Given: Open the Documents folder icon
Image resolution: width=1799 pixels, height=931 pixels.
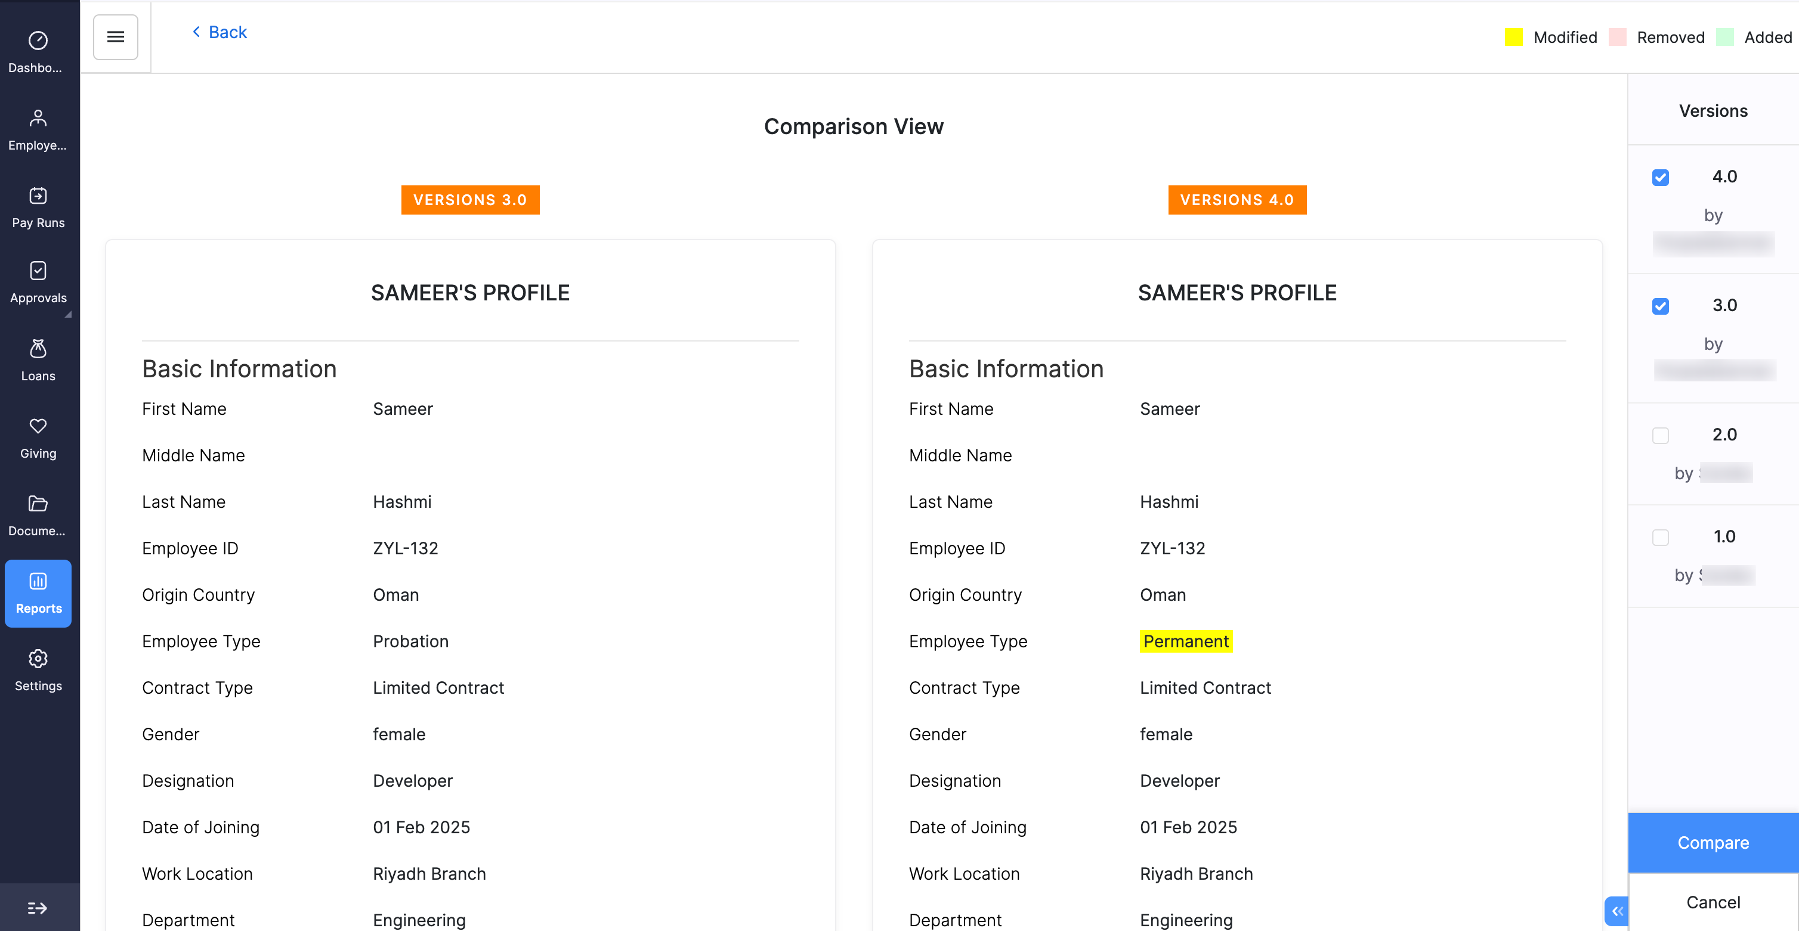Looking at the screenshot, I should (38, 503).
